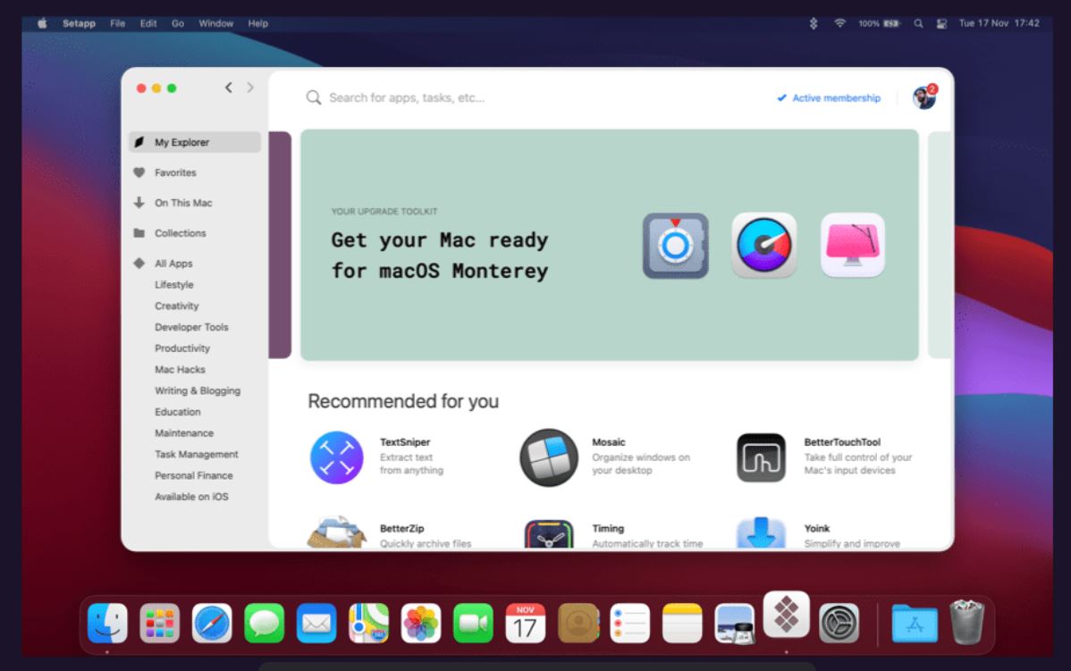Image resolution: width=1071 pixels, height=671 pixels.
Task: Open the TextSniper app icon
Action: (336, 457)
